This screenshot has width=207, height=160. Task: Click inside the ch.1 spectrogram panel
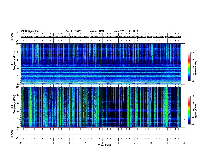101,64
